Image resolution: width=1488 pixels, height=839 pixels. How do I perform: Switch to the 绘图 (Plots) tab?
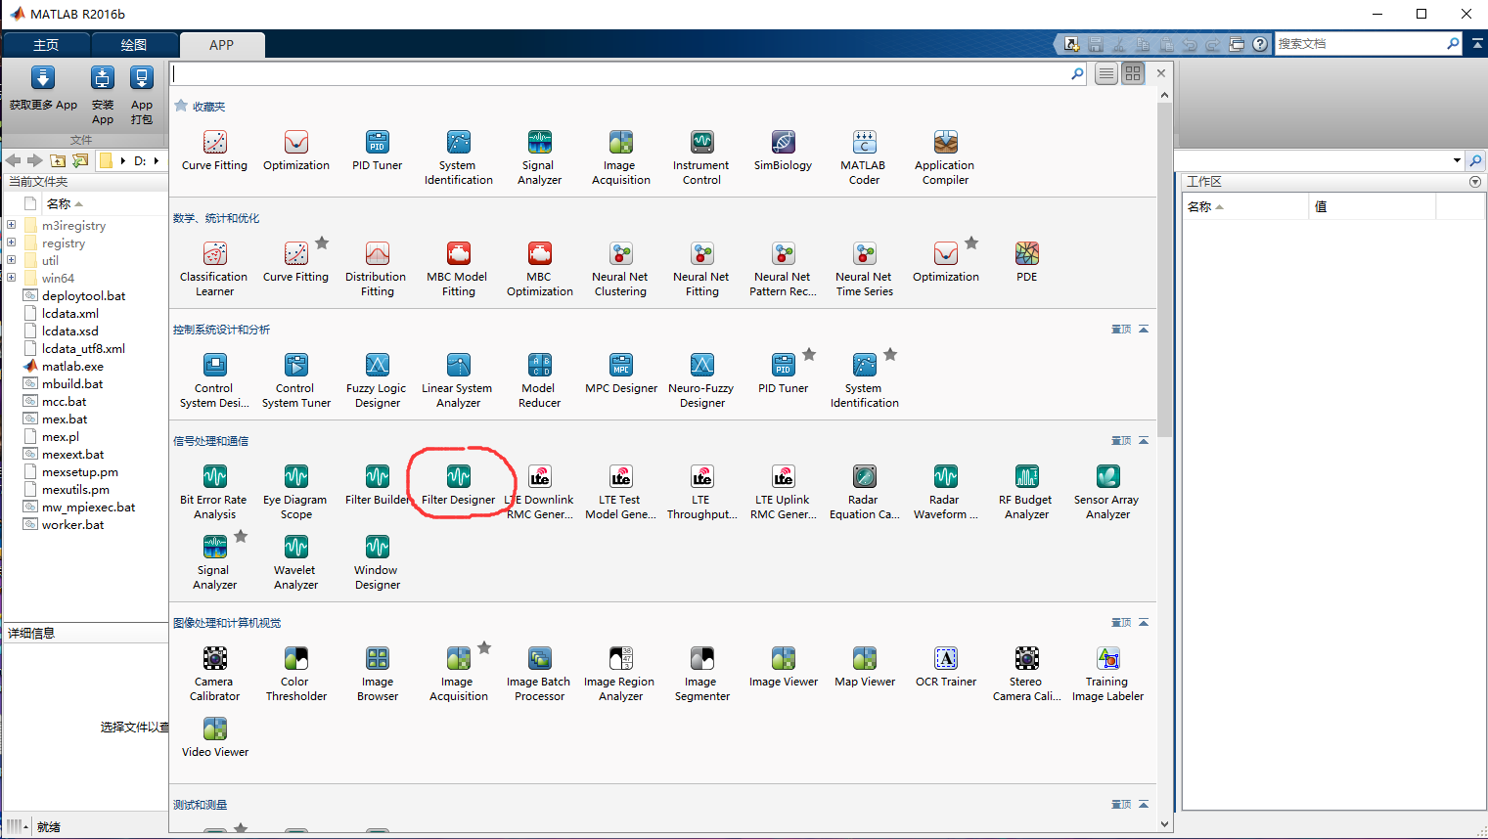[134, 45]
